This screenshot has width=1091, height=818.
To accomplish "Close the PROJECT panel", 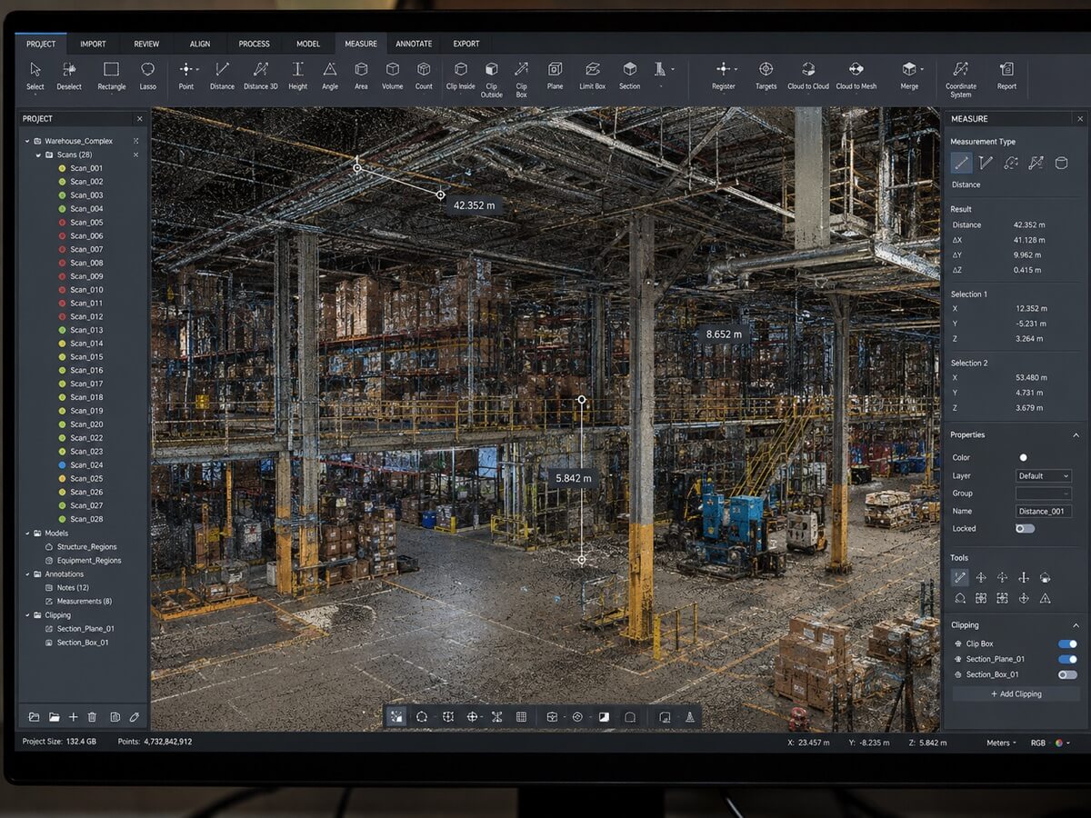I will 139,119.
